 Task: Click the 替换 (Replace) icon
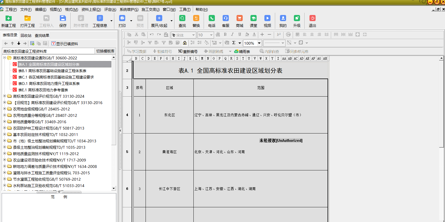[x=196, y=18]
